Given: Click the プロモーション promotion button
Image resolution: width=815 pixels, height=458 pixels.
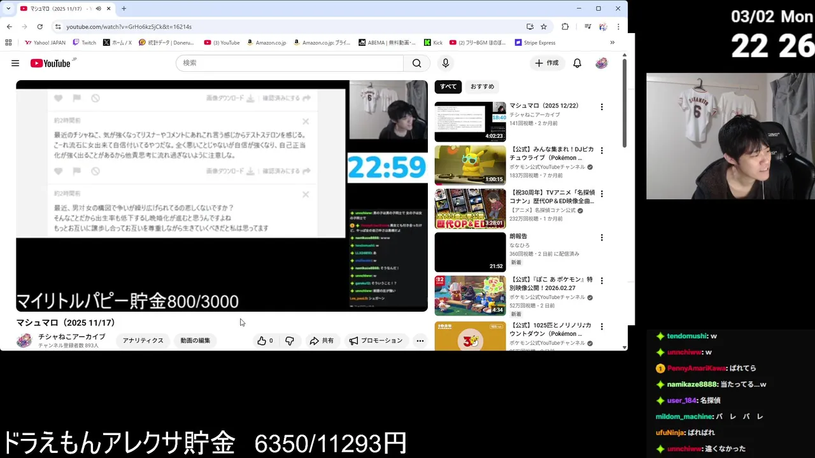Looking at the screenshot, I should click(x=376, y=341).
